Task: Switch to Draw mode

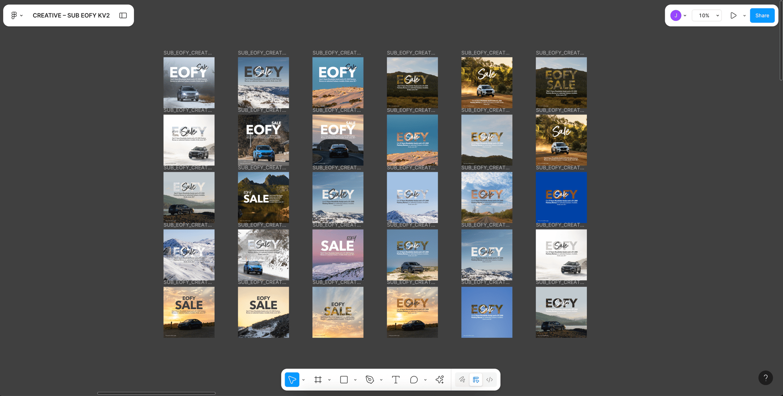Action: click(x=462, y=380)
